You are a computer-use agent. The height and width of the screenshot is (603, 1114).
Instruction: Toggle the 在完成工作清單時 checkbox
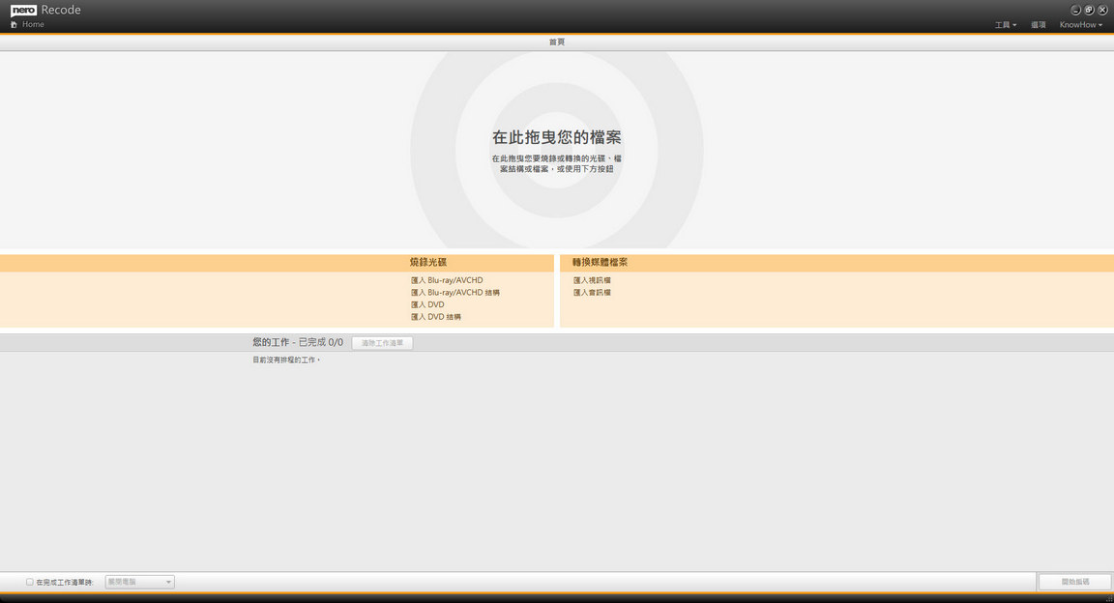(x=30, y=582)
